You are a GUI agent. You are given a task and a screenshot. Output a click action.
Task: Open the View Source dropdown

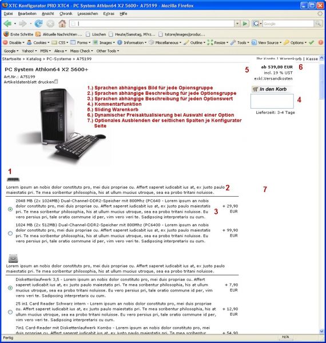pyautogui.click(x=267, y=42)
